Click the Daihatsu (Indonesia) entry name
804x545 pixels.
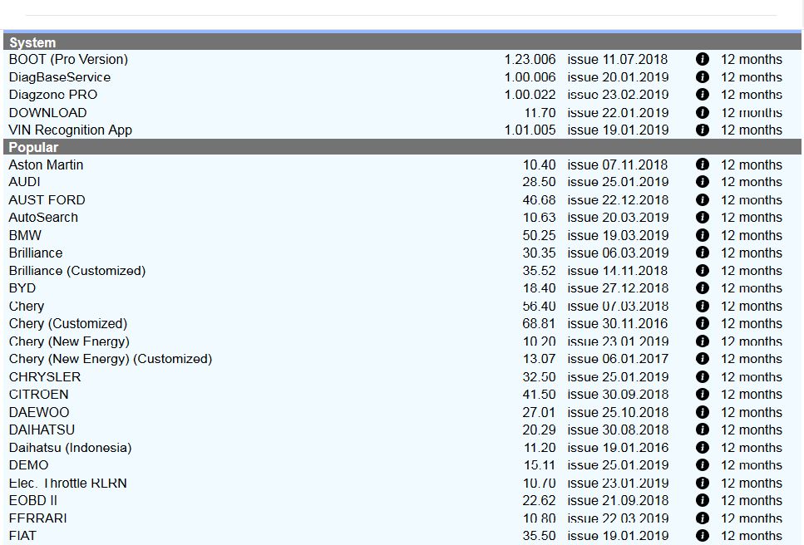click(x=70, y=447)
